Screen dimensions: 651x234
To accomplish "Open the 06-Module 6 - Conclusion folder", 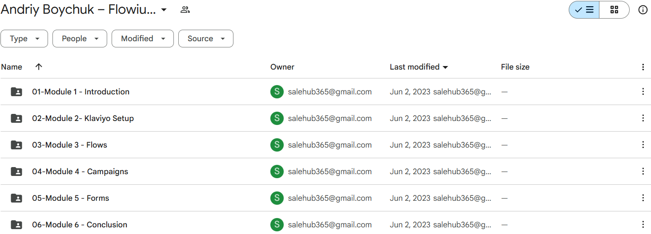I will tap(80, 225).
